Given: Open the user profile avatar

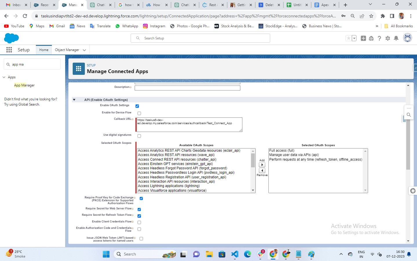Looking at the screenshot, I should [x=407, y=38].
